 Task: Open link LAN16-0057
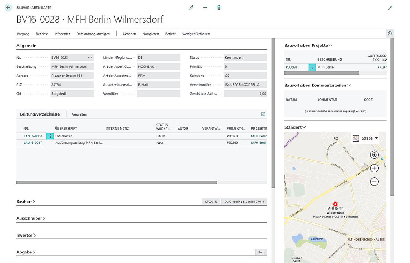pyautogui.click(x=33, y=136)
